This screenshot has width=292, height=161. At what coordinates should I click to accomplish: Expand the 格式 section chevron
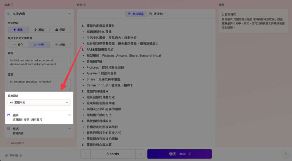click(x=70, y=128)
